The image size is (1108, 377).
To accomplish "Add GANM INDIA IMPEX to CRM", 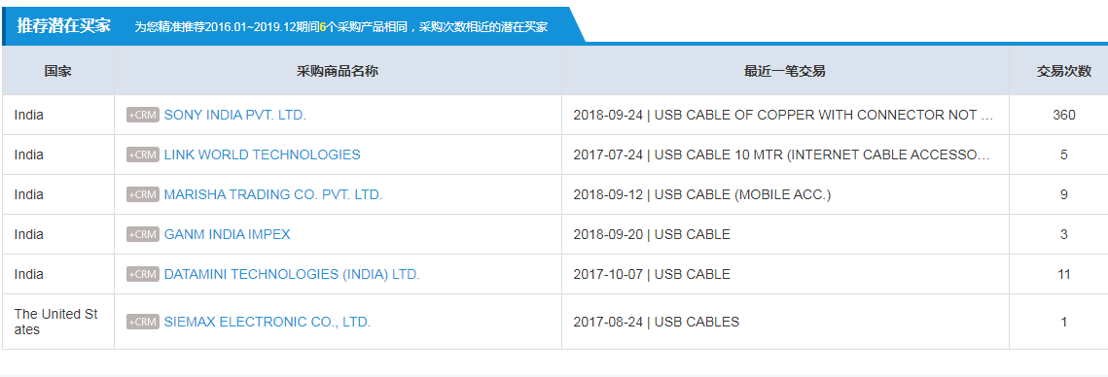I will 143,234.
